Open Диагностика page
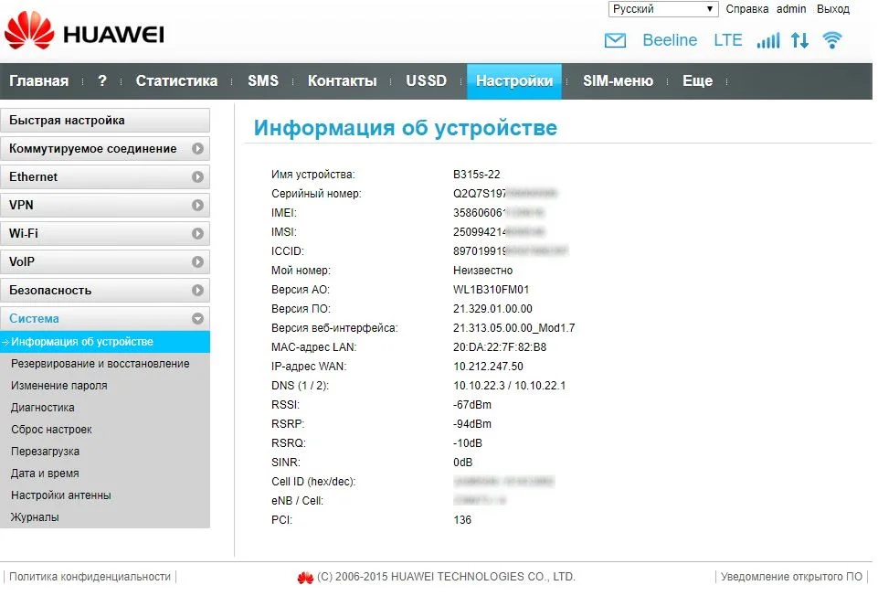Image resolution: width=878 pixels, height=596 pixels. coord(43,407)
